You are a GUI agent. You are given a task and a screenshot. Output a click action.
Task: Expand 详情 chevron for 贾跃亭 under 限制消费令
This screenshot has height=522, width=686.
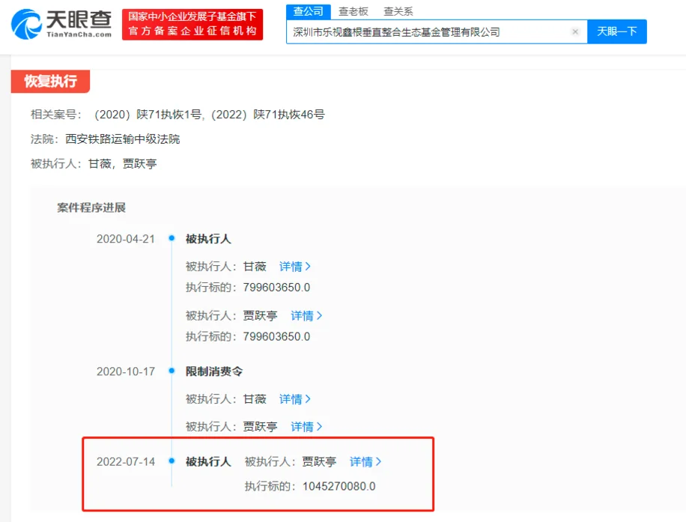[307, 426]
